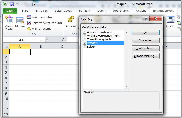Click the Redo arrow icon
Screen dimensions: 182x118
pos(26,4)
